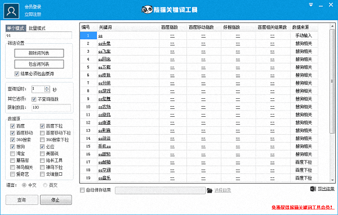This screenshot has height=215, width=338.
Task: Enable the 云端接口 data source
Action: tap(42, 174)
